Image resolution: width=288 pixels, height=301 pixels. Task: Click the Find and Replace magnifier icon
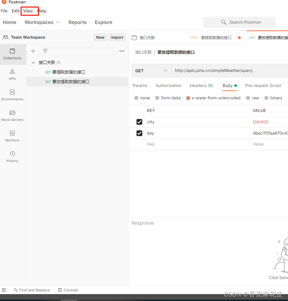click(x=15, y=290)
